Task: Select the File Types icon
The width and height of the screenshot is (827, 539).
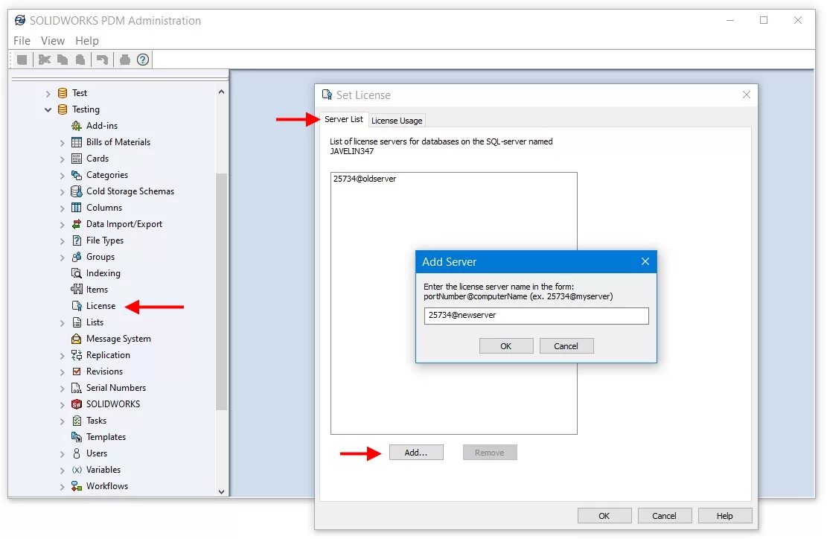Action: 77,240
